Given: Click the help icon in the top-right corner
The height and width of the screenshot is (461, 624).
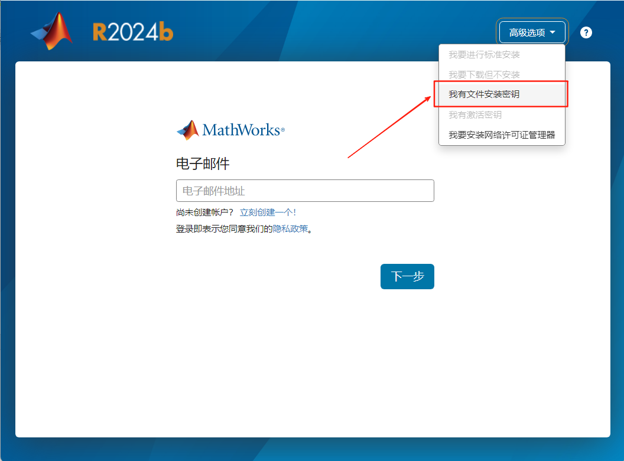Looking at the screenshot, I should pos(586,32).
